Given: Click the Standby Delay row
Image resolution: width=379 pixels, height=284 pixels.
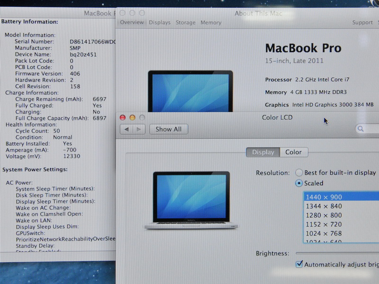Looking at the screenshot, I should click(35, 246).
